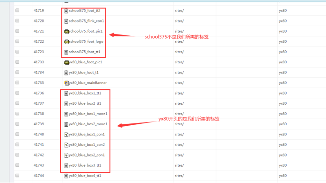The image size is (326, 183).
Task: Click the flash icon beside yx80_blue_mainBanner
Action: (66, 83)
